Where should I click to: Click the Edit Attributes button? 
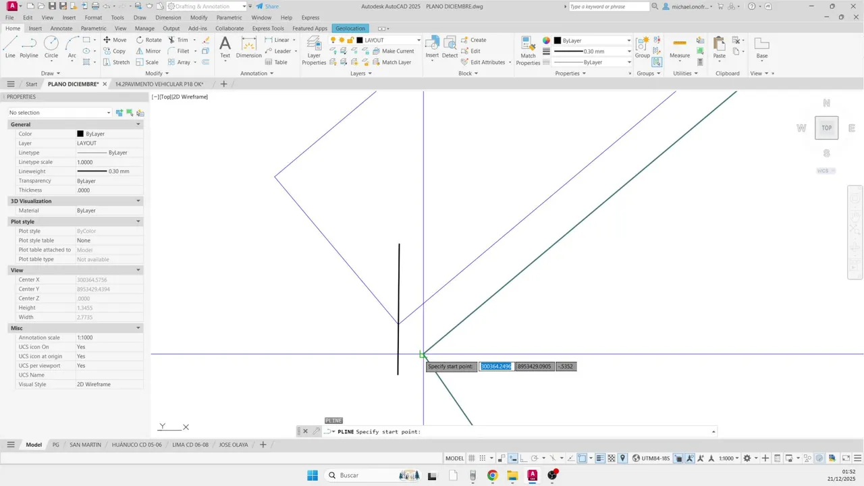(x=483, y=62)
